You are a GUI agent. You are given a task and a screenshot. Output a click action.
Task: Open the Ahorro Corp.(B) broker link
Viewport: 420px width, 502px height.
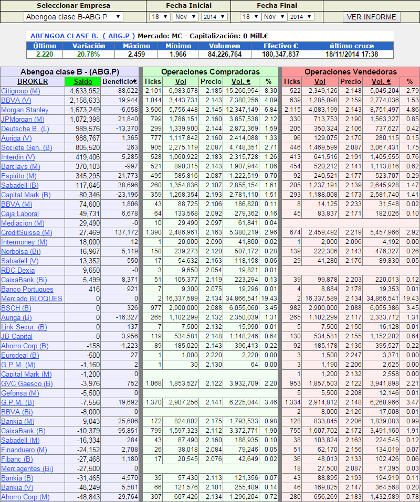click(25, 346)
